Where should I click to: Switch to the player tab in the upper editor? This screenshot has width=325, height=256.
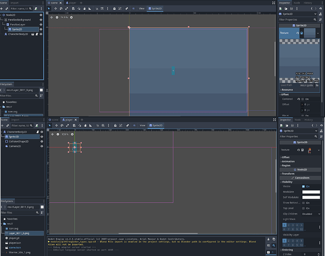coord(71,3)
